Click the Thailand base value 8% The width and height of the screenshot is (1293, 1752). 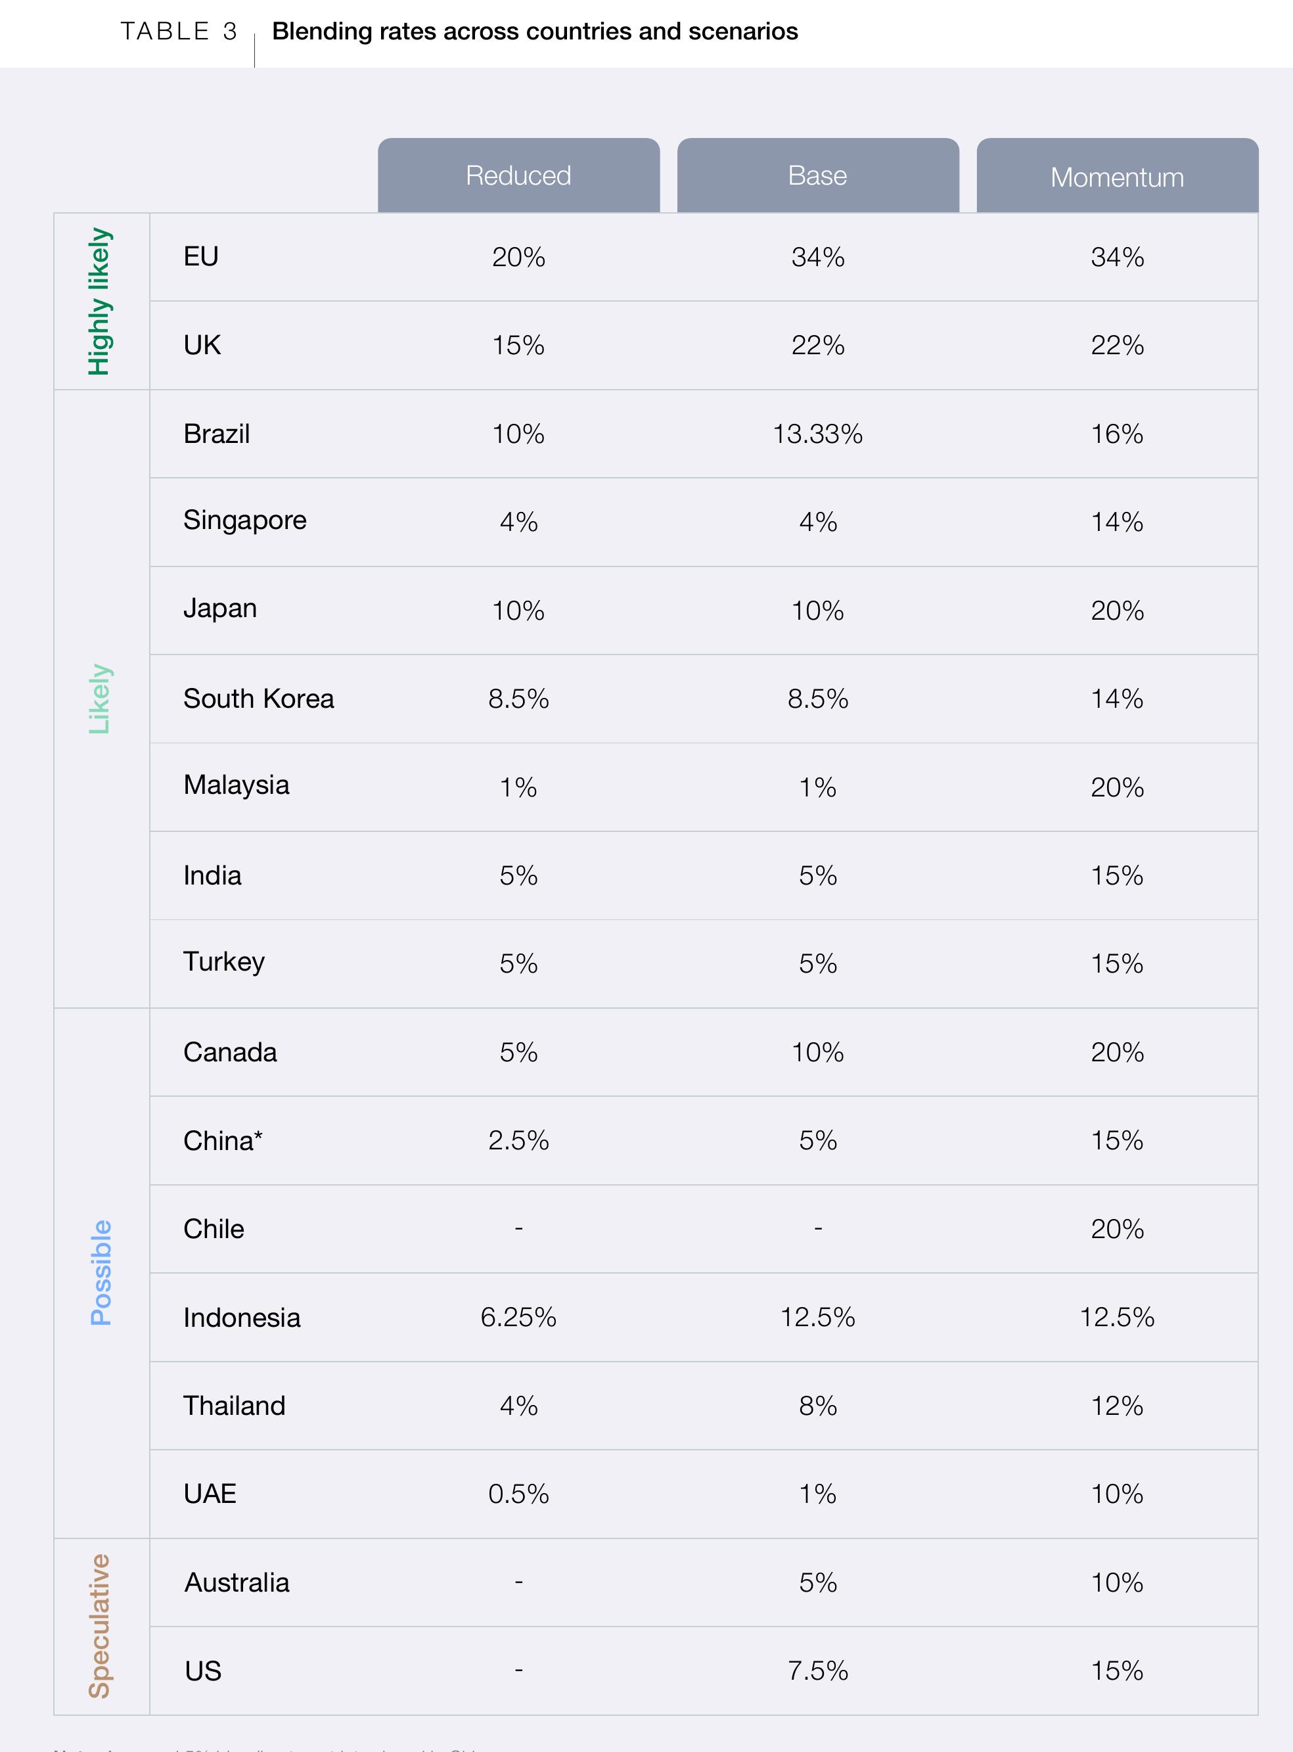pyautogui.click(x=818, y=1406)
